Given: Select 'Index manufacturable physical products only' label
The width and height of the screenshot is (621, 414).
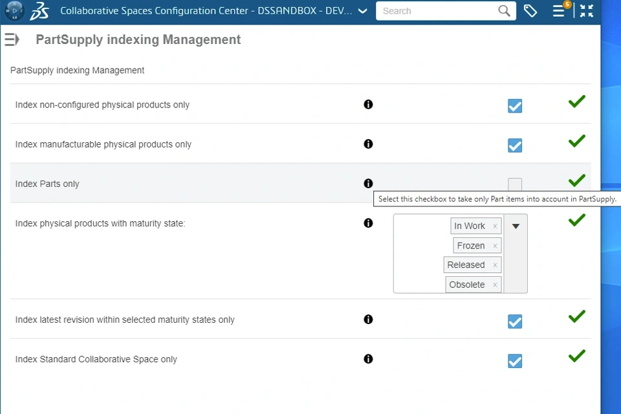Looking at the screenshot, I should click(103, 145).
